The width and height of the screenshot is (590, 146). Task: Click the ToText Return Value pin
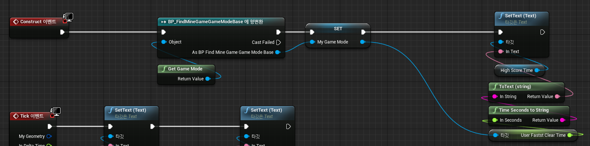(x=557, y=97)
